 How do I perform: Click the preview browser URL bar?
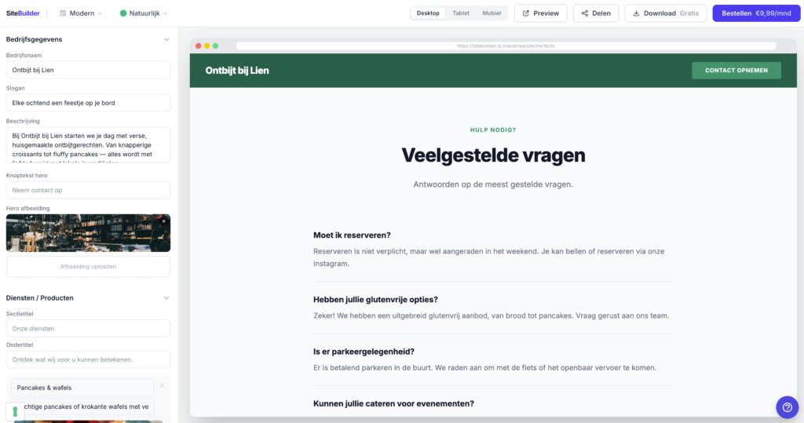(506, 46)
